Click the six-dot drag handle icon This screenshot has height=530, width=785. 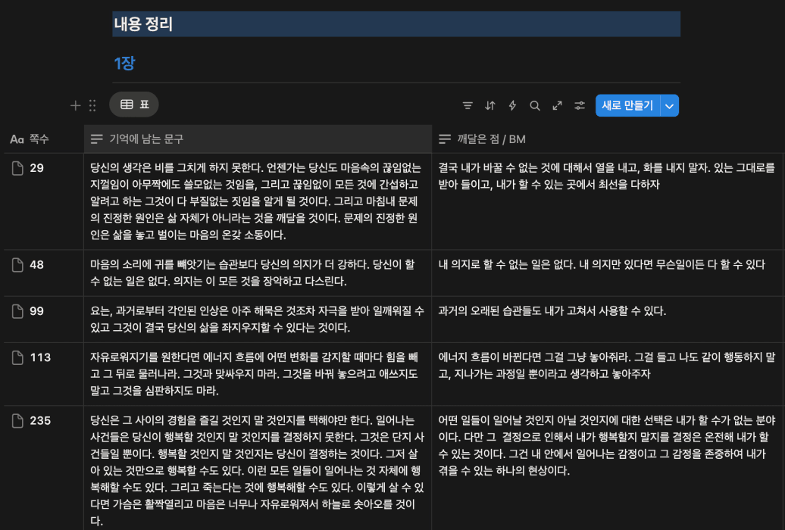click(92, 106)
